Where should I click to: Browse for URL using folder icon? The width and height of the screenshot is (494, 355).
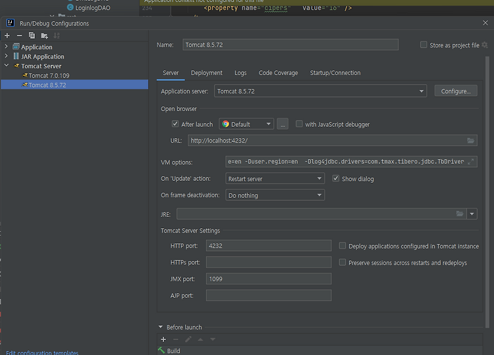(x=470, y=141)
